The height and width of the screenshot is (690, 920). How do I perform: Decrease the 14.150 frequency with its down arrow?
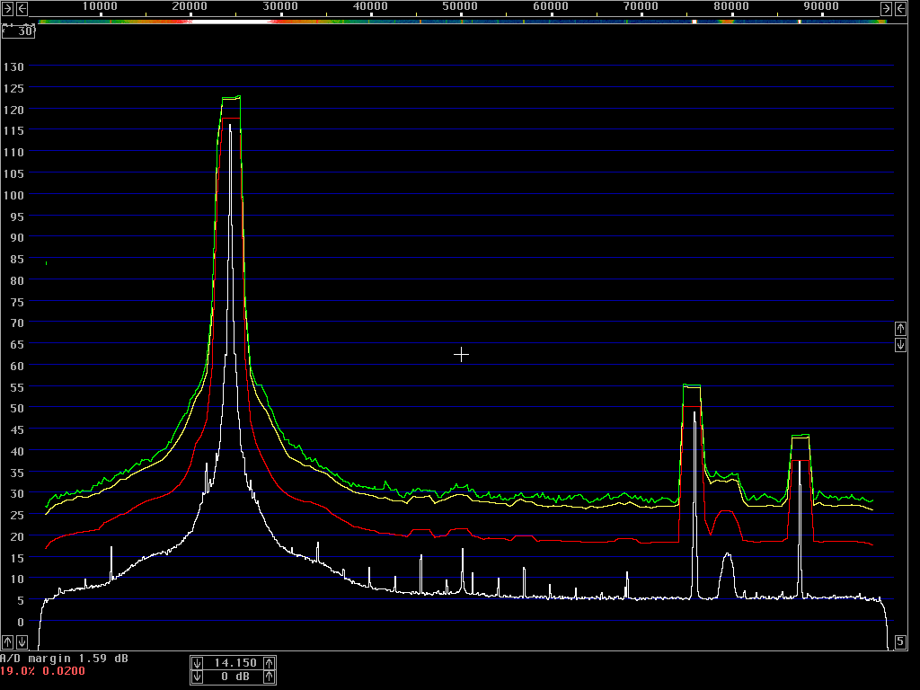(197, 663)
